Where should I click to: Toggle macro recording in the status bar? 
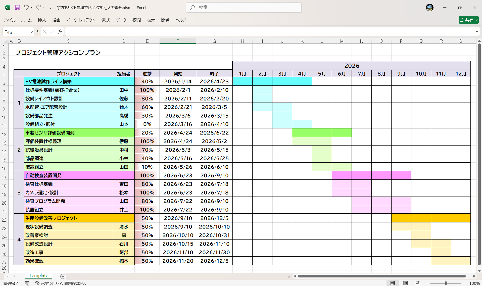27,283
